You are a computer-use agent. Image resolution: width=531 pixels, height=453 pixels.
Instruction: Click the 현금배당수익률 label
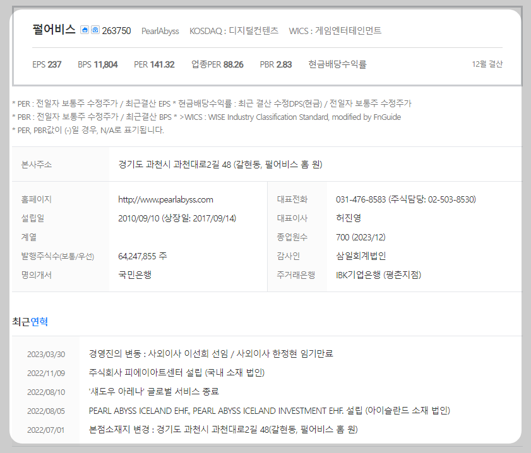pyautogui.click(x=337, y=64)
